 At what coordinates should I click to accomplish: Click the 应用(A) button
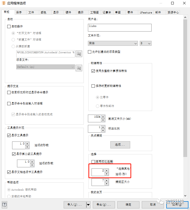[x=177, y=205]
